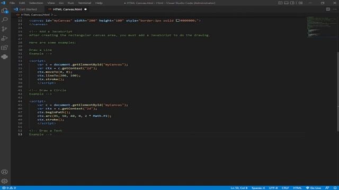The image size is (339, 190).
Task: Minimize the VS Code window
Action: 310,3
